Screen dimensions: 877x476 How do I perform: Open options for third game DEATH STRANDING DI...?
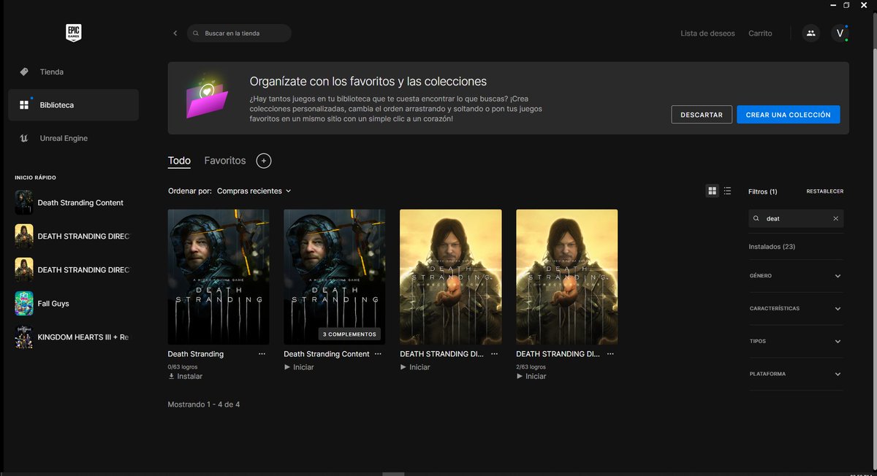point(495,354)
